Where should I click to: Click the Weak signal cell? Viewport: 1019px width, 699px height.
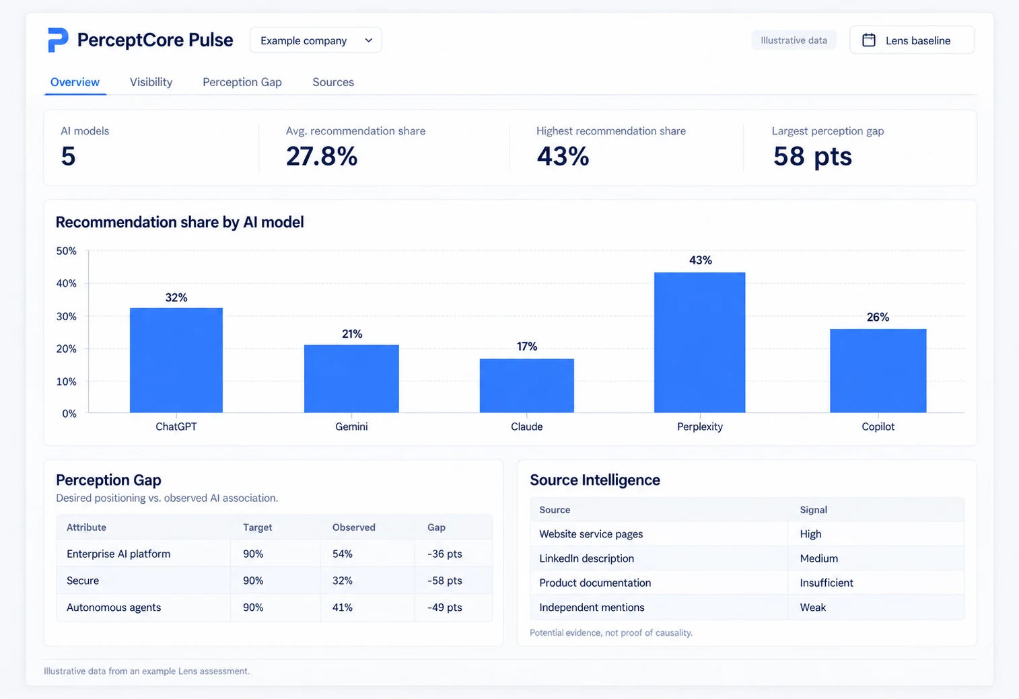[813, 608]
